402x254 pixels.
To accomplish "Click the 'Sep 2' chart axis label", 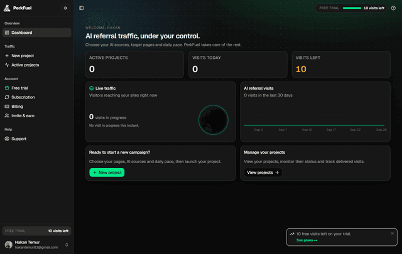I will point(258,130).
